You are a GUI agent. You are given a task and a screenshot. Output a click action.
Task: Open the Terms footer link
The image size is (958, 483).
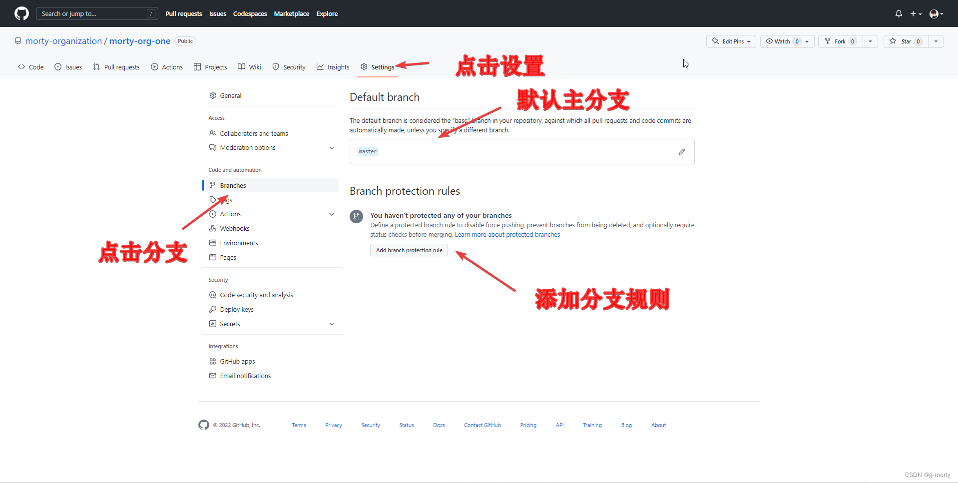299,425
